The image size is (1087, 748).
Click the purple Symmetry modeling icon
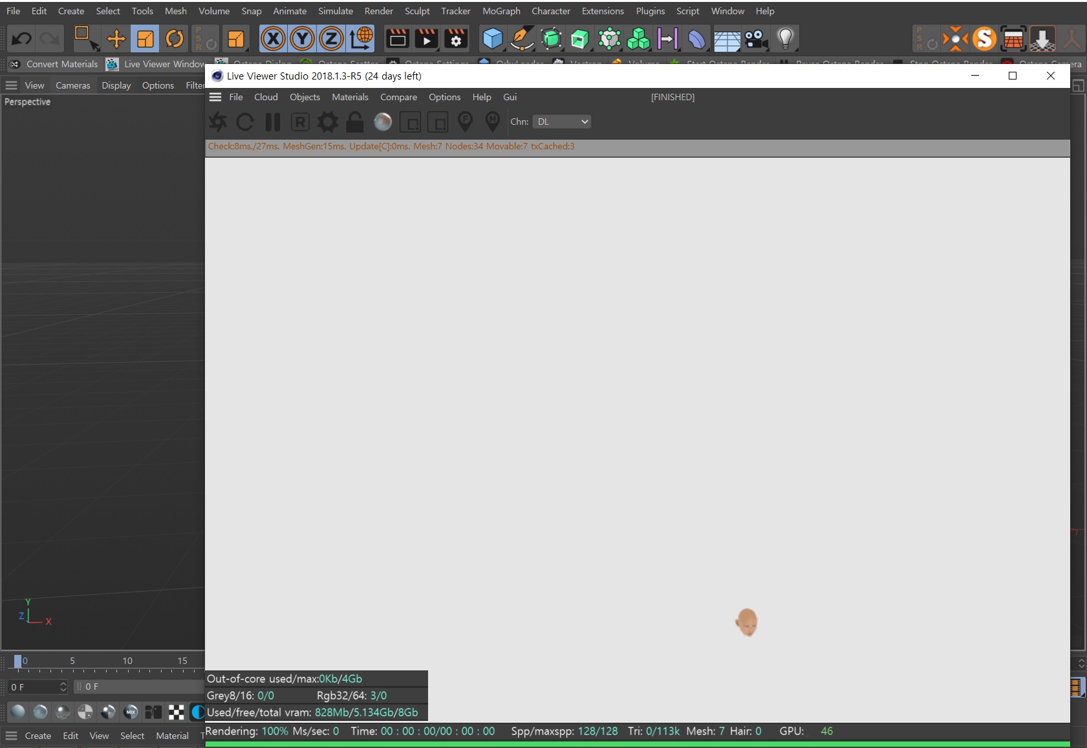(x=667, y=39)
